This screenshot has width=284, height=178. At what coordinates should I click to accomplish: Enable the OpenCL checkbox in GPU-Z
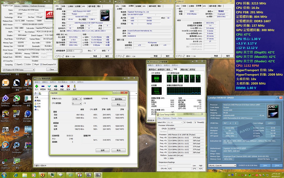click(16, 65)
